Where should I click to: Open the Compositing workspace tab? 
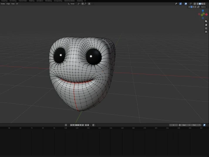(x=58, y=1)
